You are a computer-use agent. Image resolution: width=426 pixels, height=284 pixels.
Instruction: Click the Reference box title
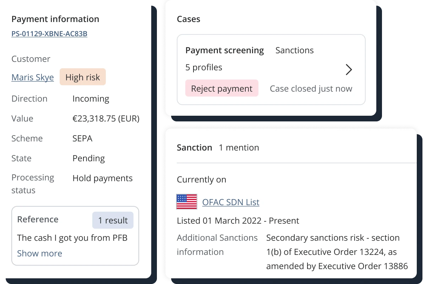[38, 219]
